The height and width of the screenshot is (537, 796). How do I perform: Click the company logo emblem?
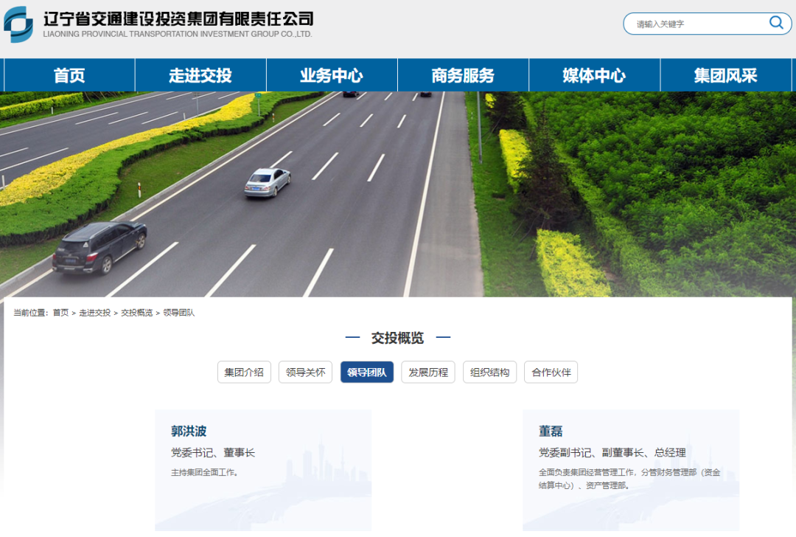click(x=18, y=24)
